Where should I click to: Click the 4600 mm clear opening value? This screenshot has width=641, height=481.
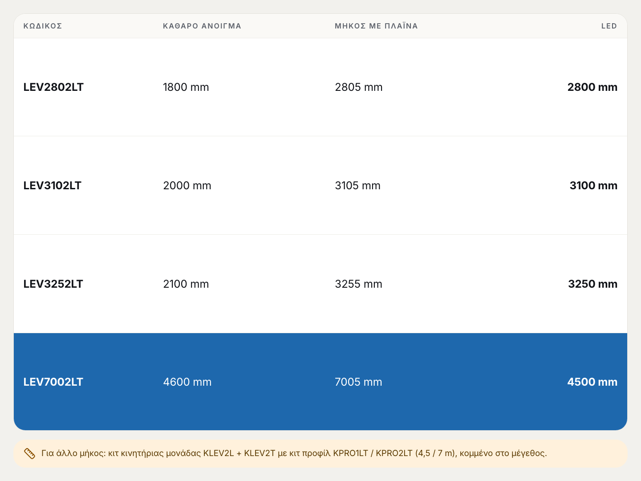coord(187,382)
